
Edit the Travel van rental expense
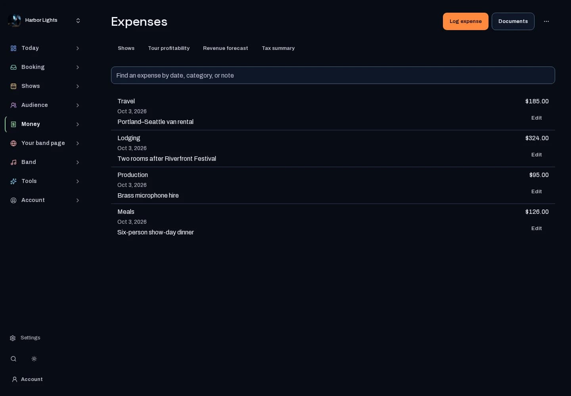coord(537,118)
